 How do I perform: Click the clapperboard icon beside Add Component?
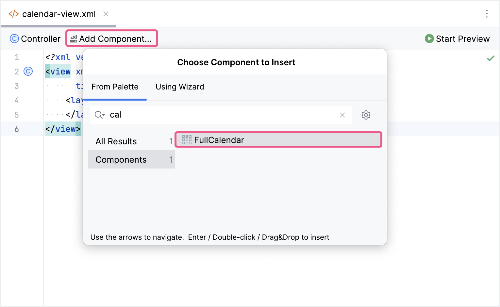click(x=74, y=38)
